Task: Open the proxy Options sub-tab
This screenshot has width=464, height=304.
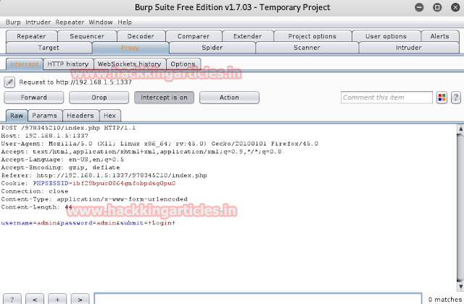Action: tap(183, 64)
